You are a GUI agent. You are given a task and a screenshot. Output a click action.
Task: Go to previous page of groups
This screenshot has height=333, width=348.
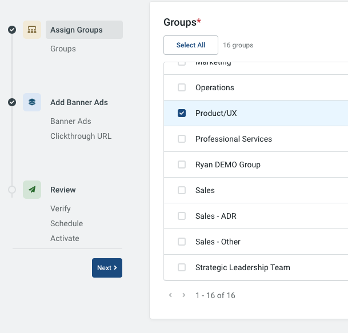(x=170, y=295)
